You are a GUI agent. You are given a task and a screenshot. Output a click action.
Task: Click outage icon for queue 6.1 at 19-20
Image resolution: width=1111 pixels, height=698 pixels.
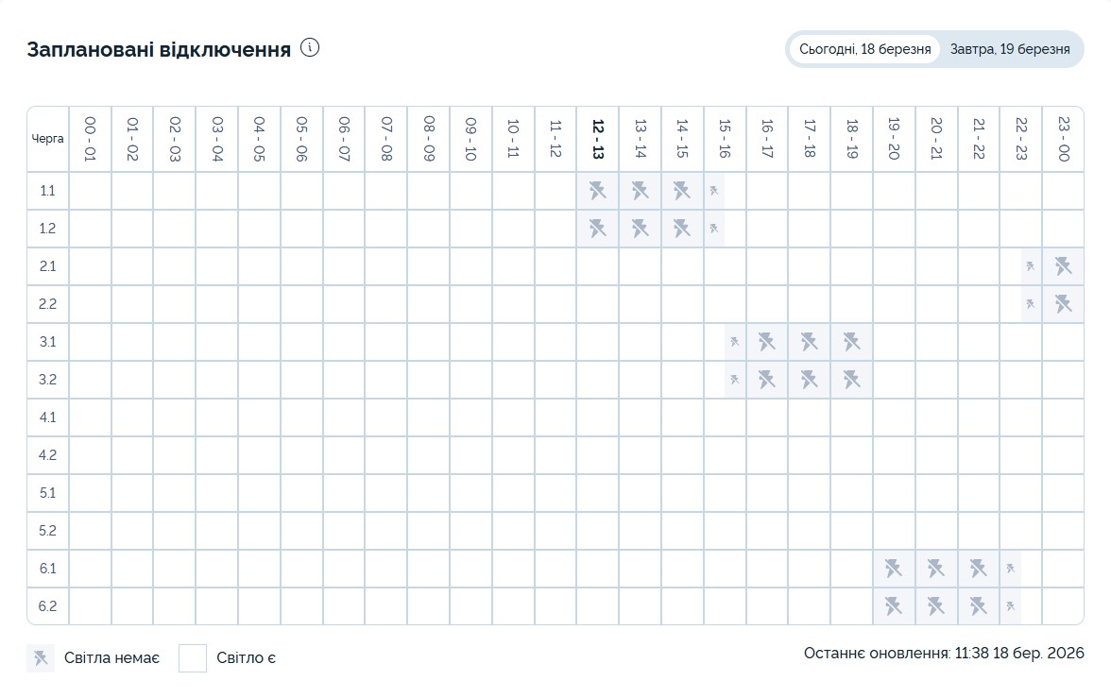[x=894, y=569]
